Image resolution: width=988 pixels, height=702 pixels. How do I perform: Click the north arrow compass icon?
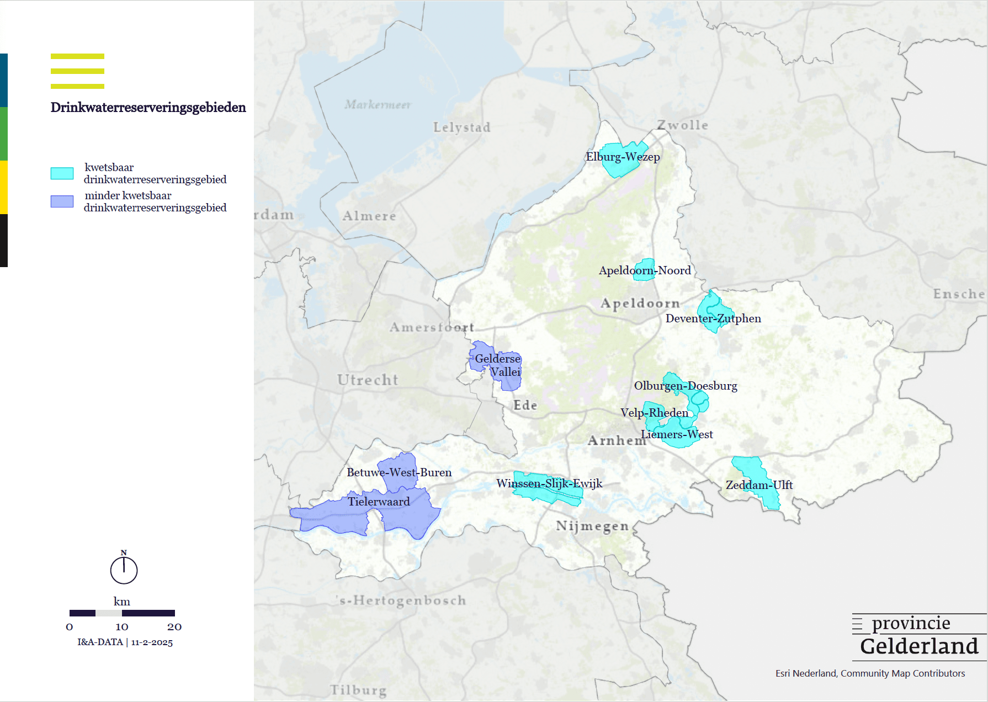[124, 569]
